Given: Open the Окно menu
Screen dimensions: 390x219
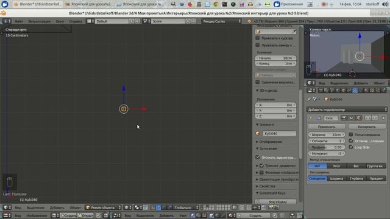Looking at the screenshot, I should pyautogui.click(x=60, y=21).
